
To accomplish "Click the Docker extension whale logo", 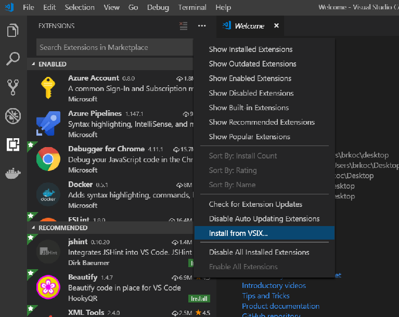I will click(x=48, y=194).
